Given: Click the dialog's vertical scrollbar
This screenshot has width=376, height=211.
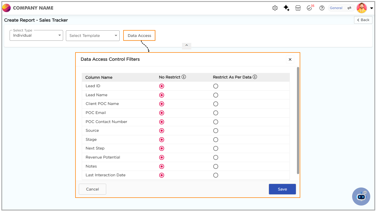Looking at the screenshot, I should coord(298,120).
